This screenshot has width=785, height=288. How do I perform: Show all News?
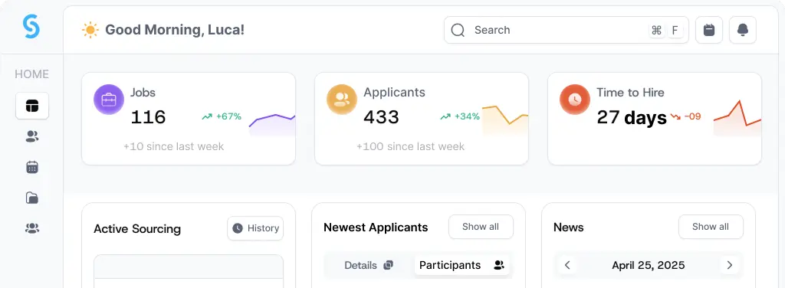[x=711, y=227]
